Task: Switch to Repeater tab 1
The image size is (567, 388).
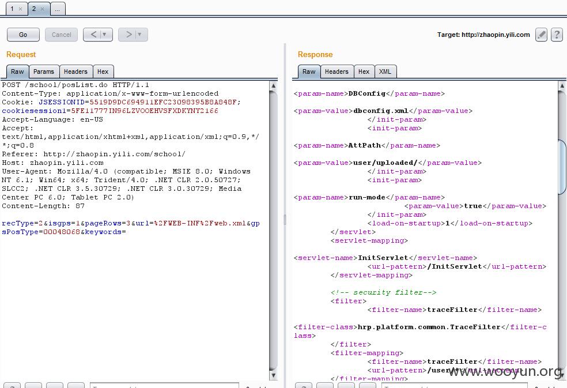Action: coord(12,9)
